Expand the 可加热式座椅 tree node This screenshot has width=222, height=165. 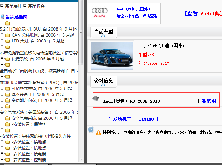tap(2, 88)
